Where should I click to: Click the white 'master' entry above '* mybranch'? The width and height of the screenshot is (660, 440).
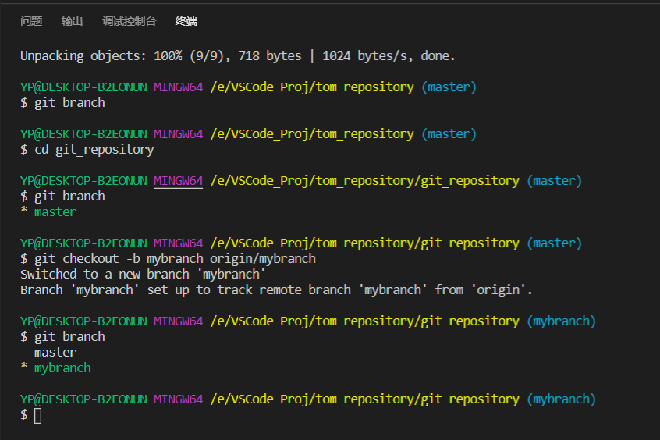click(55, 353)
